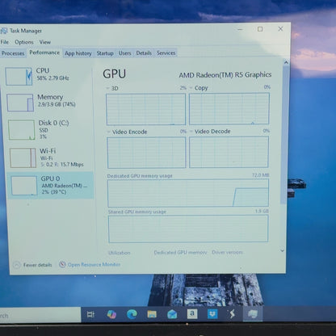Click the scrollbar up arrow
The width and height of the screenshot is (336, 336).
pyautogui.click(x=286, y=63)
